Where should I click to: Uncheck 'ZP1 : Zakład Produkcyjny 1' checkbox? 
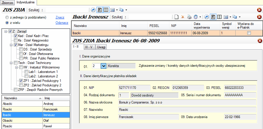21,80
